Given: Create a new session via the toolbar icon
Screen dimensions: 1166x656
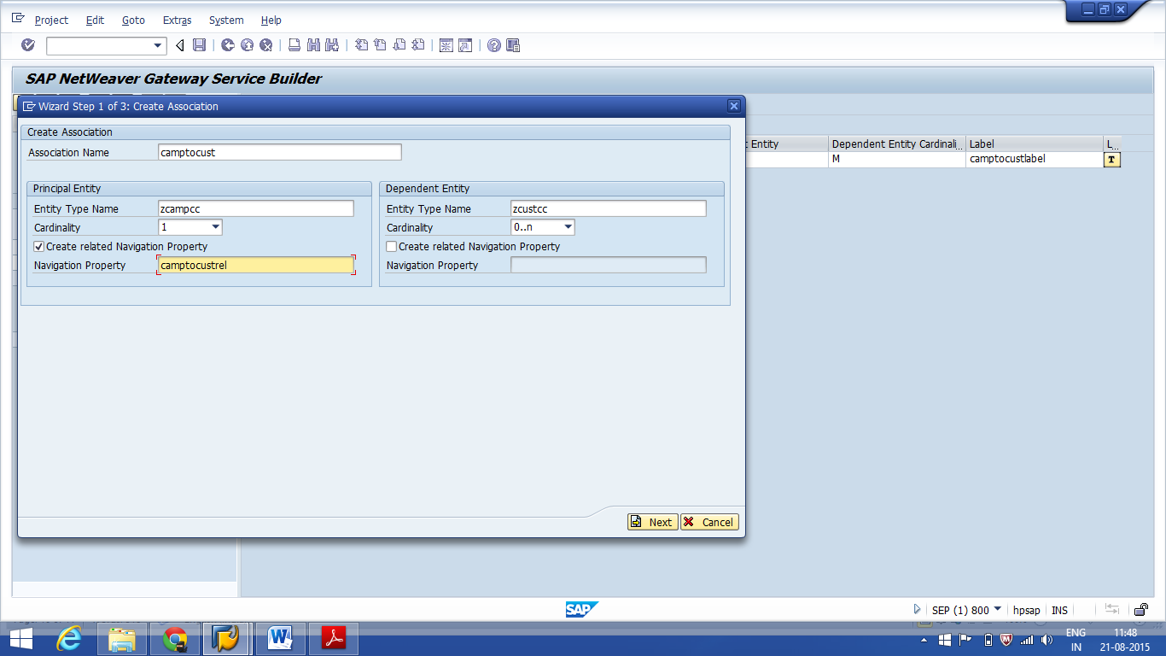Looking at the screenshot, I should click(x=446, y=45).
